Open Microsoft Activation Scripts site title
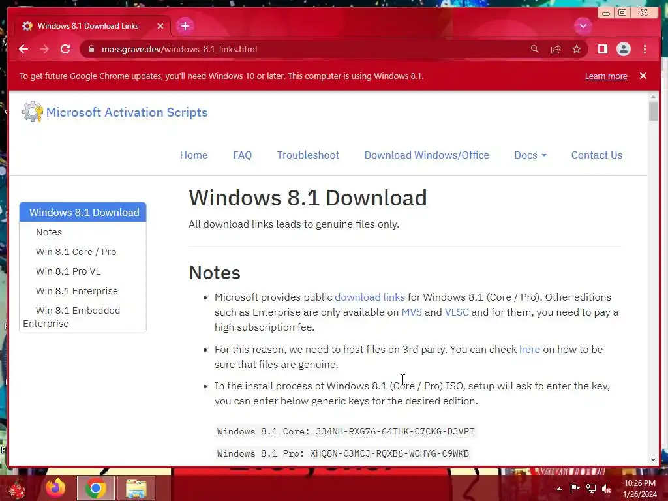668x501 pixels. click(127, 112)
